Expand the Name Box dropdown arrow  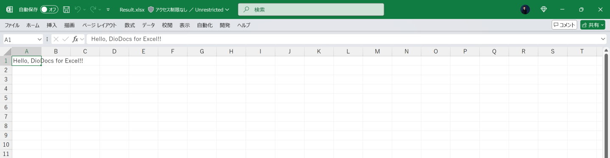(40, 39)
